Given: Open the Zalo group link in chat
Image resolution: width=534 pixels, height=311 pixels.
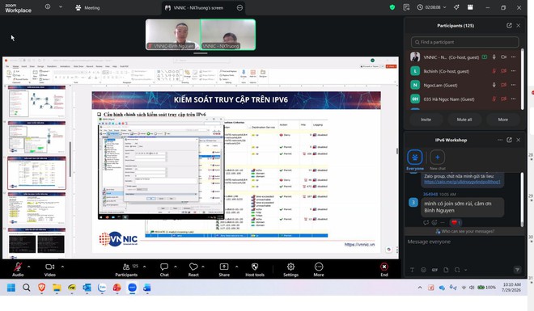Looking at the screenshot, I should tap(462, 182).
